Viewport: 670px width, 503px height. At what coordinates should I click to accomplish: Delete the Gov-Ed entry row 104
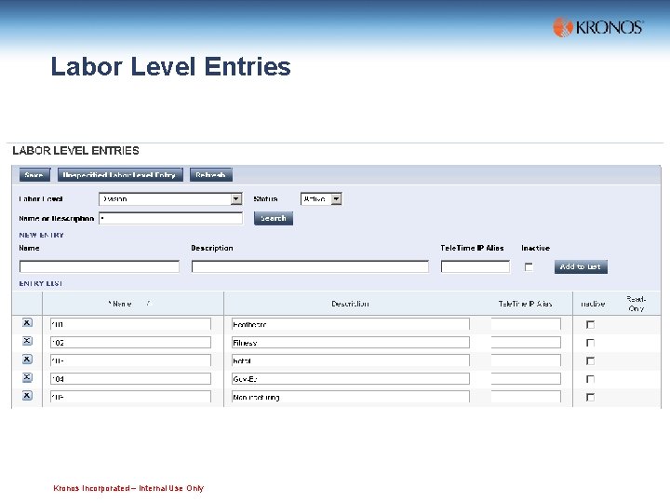pyautogui.click(x=27, y=377)
